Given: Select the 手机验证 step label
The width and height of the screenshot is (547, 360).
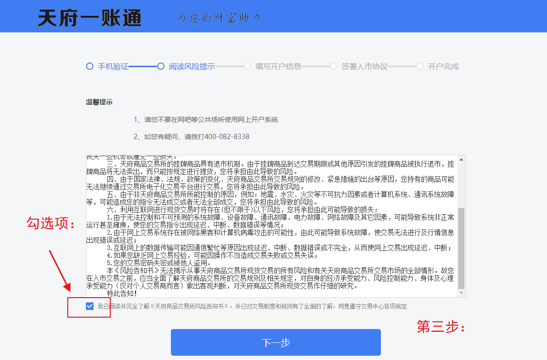Looking at the screenshot, I should [x=113, y=67].
